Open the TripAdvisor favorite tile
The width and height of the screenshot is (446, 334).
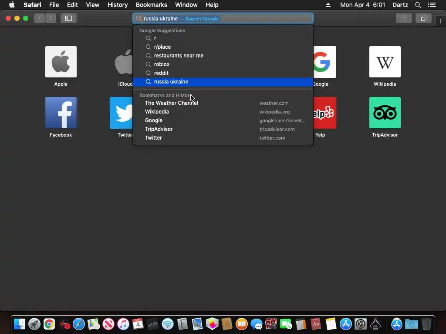click(x=385, y=113)
